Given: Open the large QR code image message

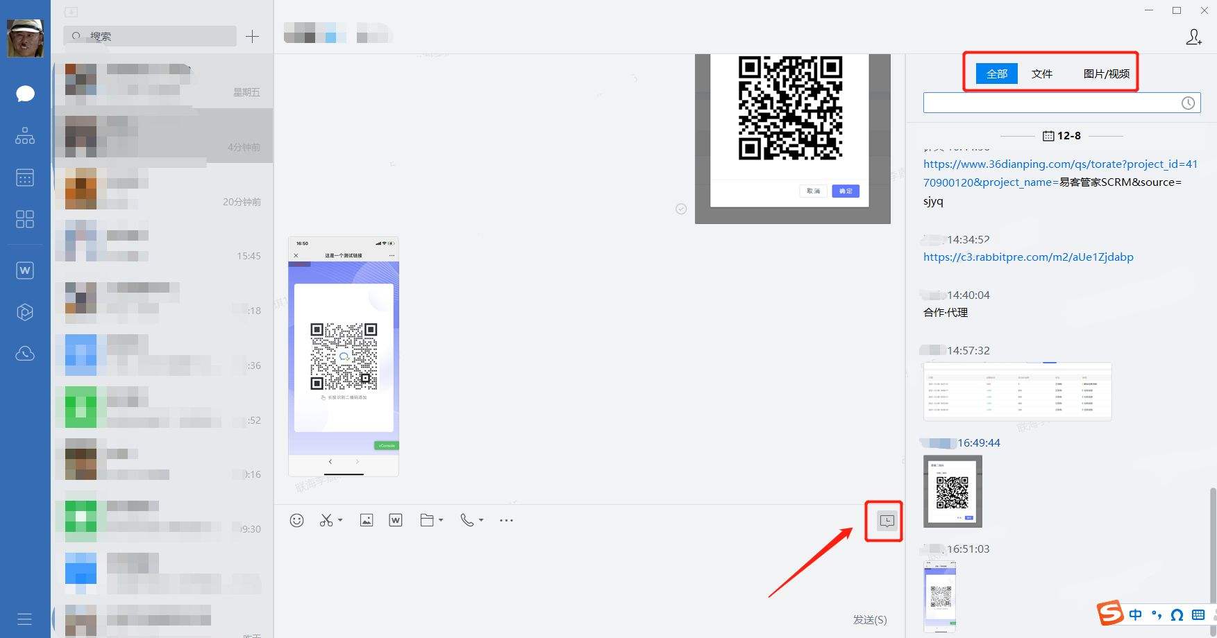Looking at the screenshot, I should pos(793,139).
